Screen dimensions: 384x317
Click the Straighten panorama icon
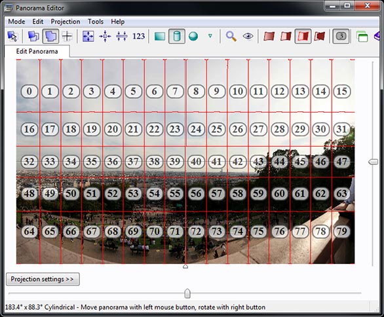tap(122, 36)
